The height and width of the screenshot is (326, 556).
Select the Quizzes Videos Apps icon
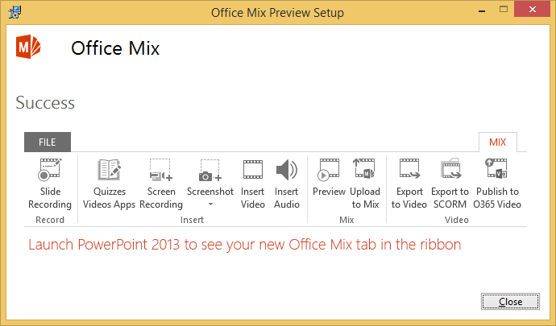(x=109, y=171)
